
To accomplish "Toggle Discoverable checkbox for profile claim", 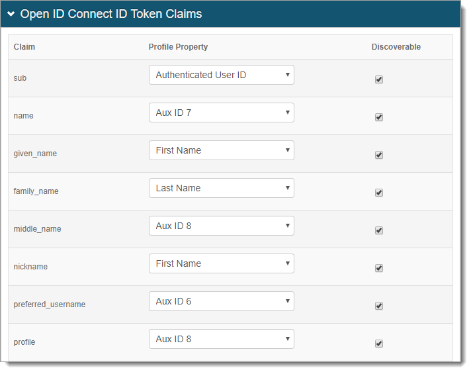I will click(379, 344).
